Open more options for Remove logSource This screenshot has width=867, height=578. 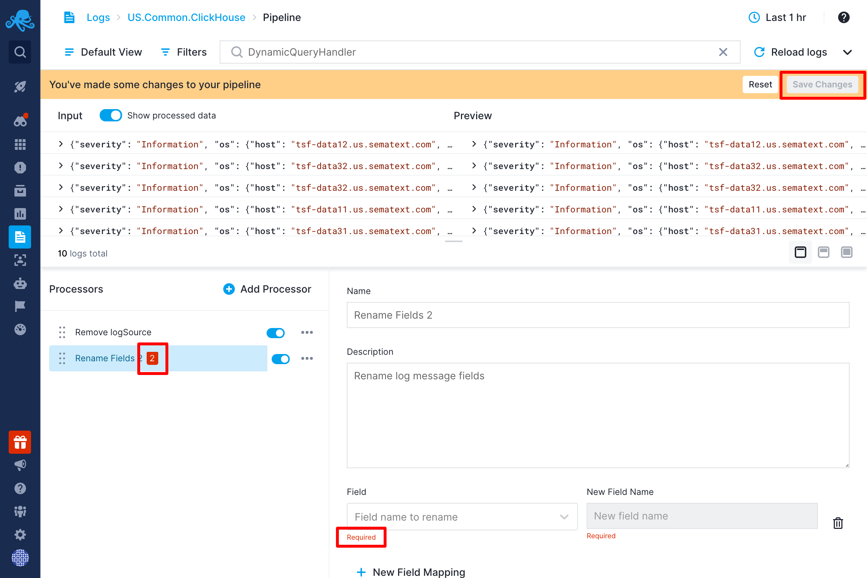(307, 332)
